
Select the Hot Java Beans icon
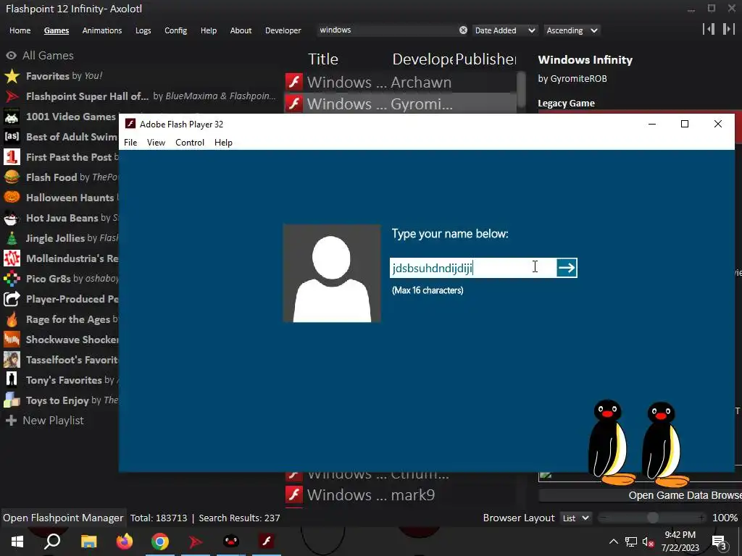tap(12, 218)
